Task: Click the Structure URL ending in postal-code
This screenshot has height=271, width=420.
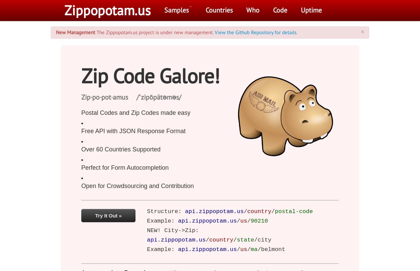Action: click(249, 211)
